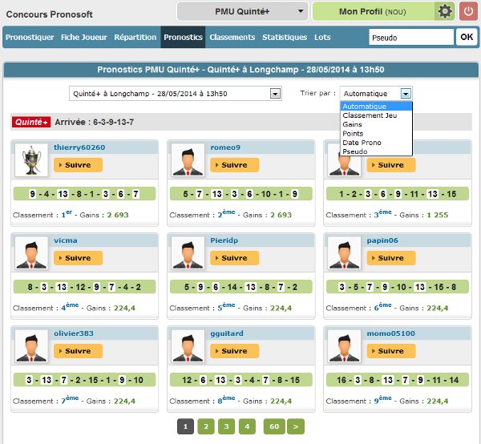Screen dimensions: 481x444
Task: Open the PMU Quinté+ contest dropdown
Action: 242,11
